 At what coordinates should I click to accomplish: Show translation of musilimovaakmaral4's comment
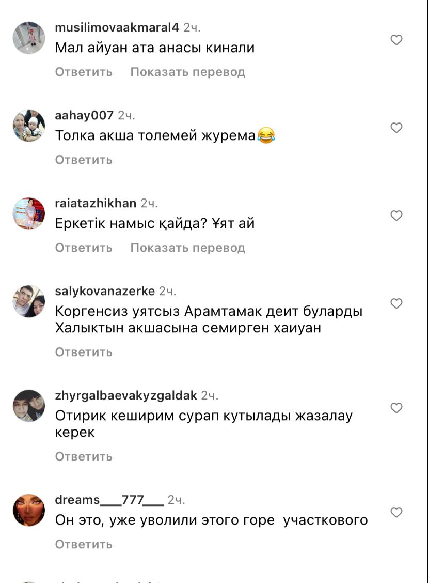click(187, 72)
